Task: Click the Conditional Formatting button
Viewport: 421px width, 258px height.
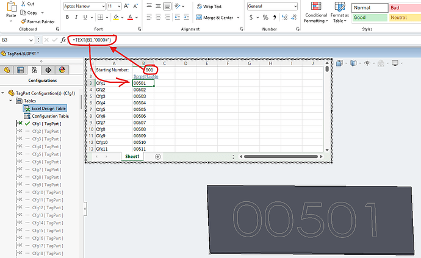Action: click(315, 12)
